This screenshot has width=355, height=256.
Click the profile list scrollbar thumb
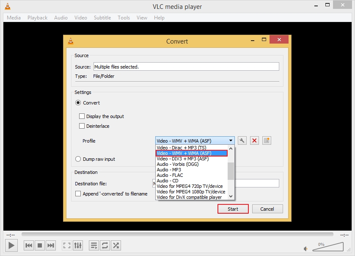(231, 171)
